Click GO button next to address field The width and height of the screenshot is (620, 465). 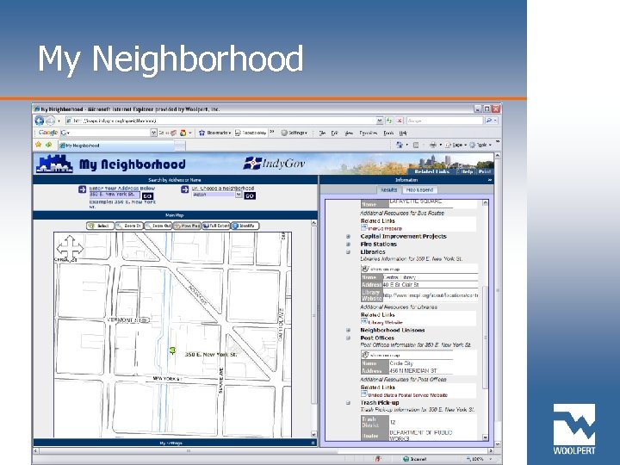147,195
